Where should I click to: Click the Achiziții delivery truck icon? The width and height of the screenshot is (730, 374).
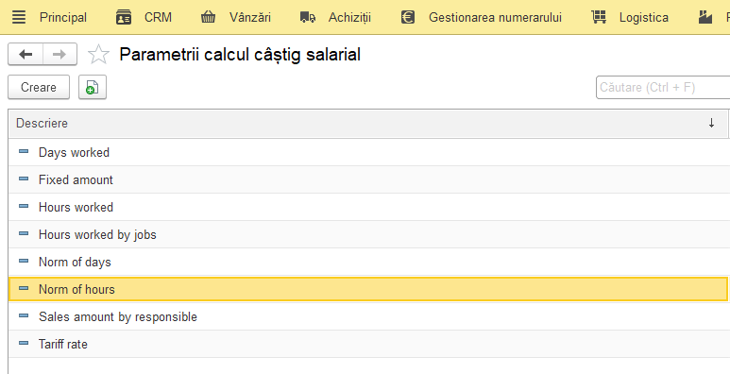308,18
